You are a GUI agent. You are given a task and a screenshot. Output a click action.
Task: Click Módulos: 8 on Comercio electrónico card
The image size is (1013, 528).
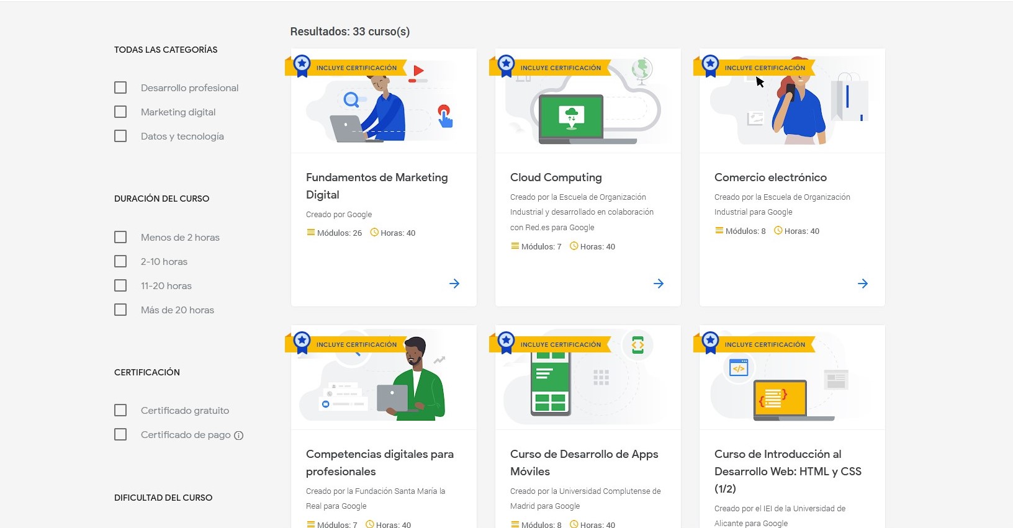(745, 231)
